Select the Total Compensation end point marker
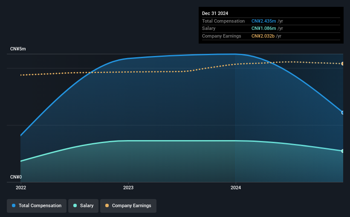The width and height of the screenshot is (350, 217). (343, 112)
